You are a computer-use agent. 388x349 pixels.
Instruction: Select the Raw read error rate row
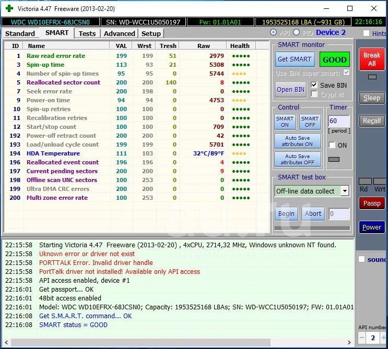click(x=137, y=56)
